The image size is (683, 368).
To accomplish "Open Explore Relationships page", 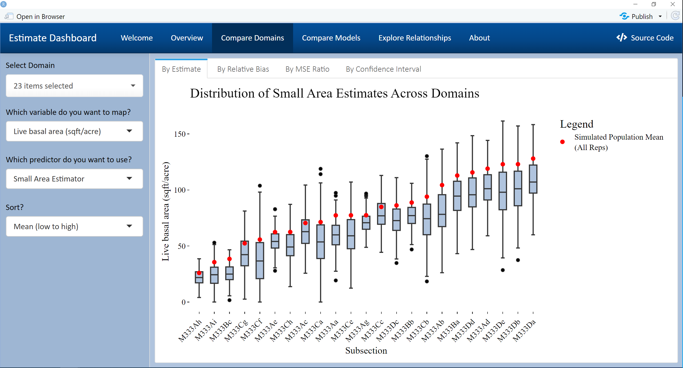I will (415, 38).
